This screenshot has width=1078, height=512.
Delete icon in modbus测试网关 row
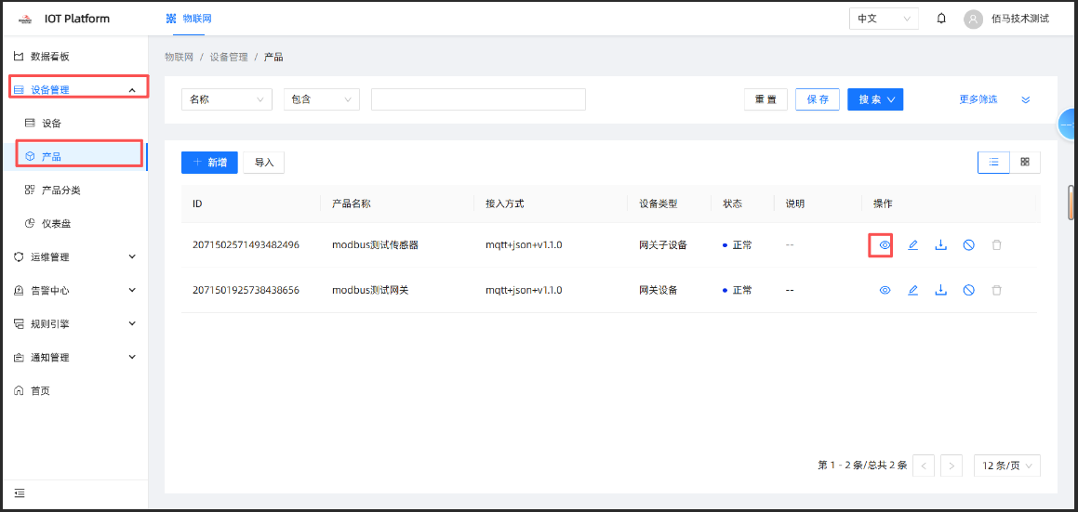(996, 290)
